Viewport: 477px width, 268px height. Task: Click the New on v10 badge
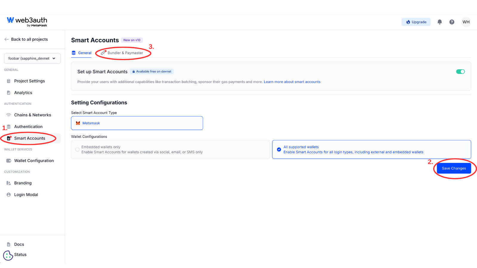132,40
